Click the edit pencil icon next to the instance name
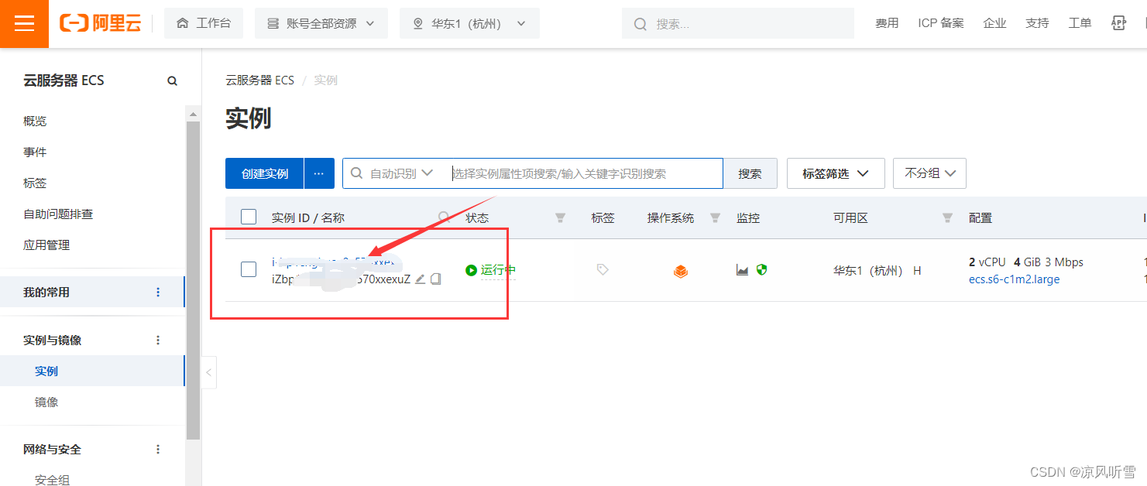This screenshot has width=1147, height=486. 421,279
